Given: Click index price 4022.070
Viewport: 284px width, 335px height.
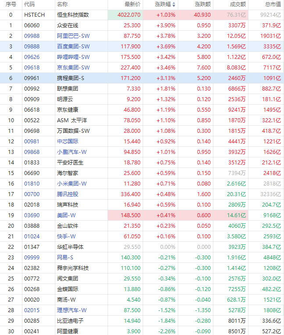Looking at the screenshot, I should point(129,15).
